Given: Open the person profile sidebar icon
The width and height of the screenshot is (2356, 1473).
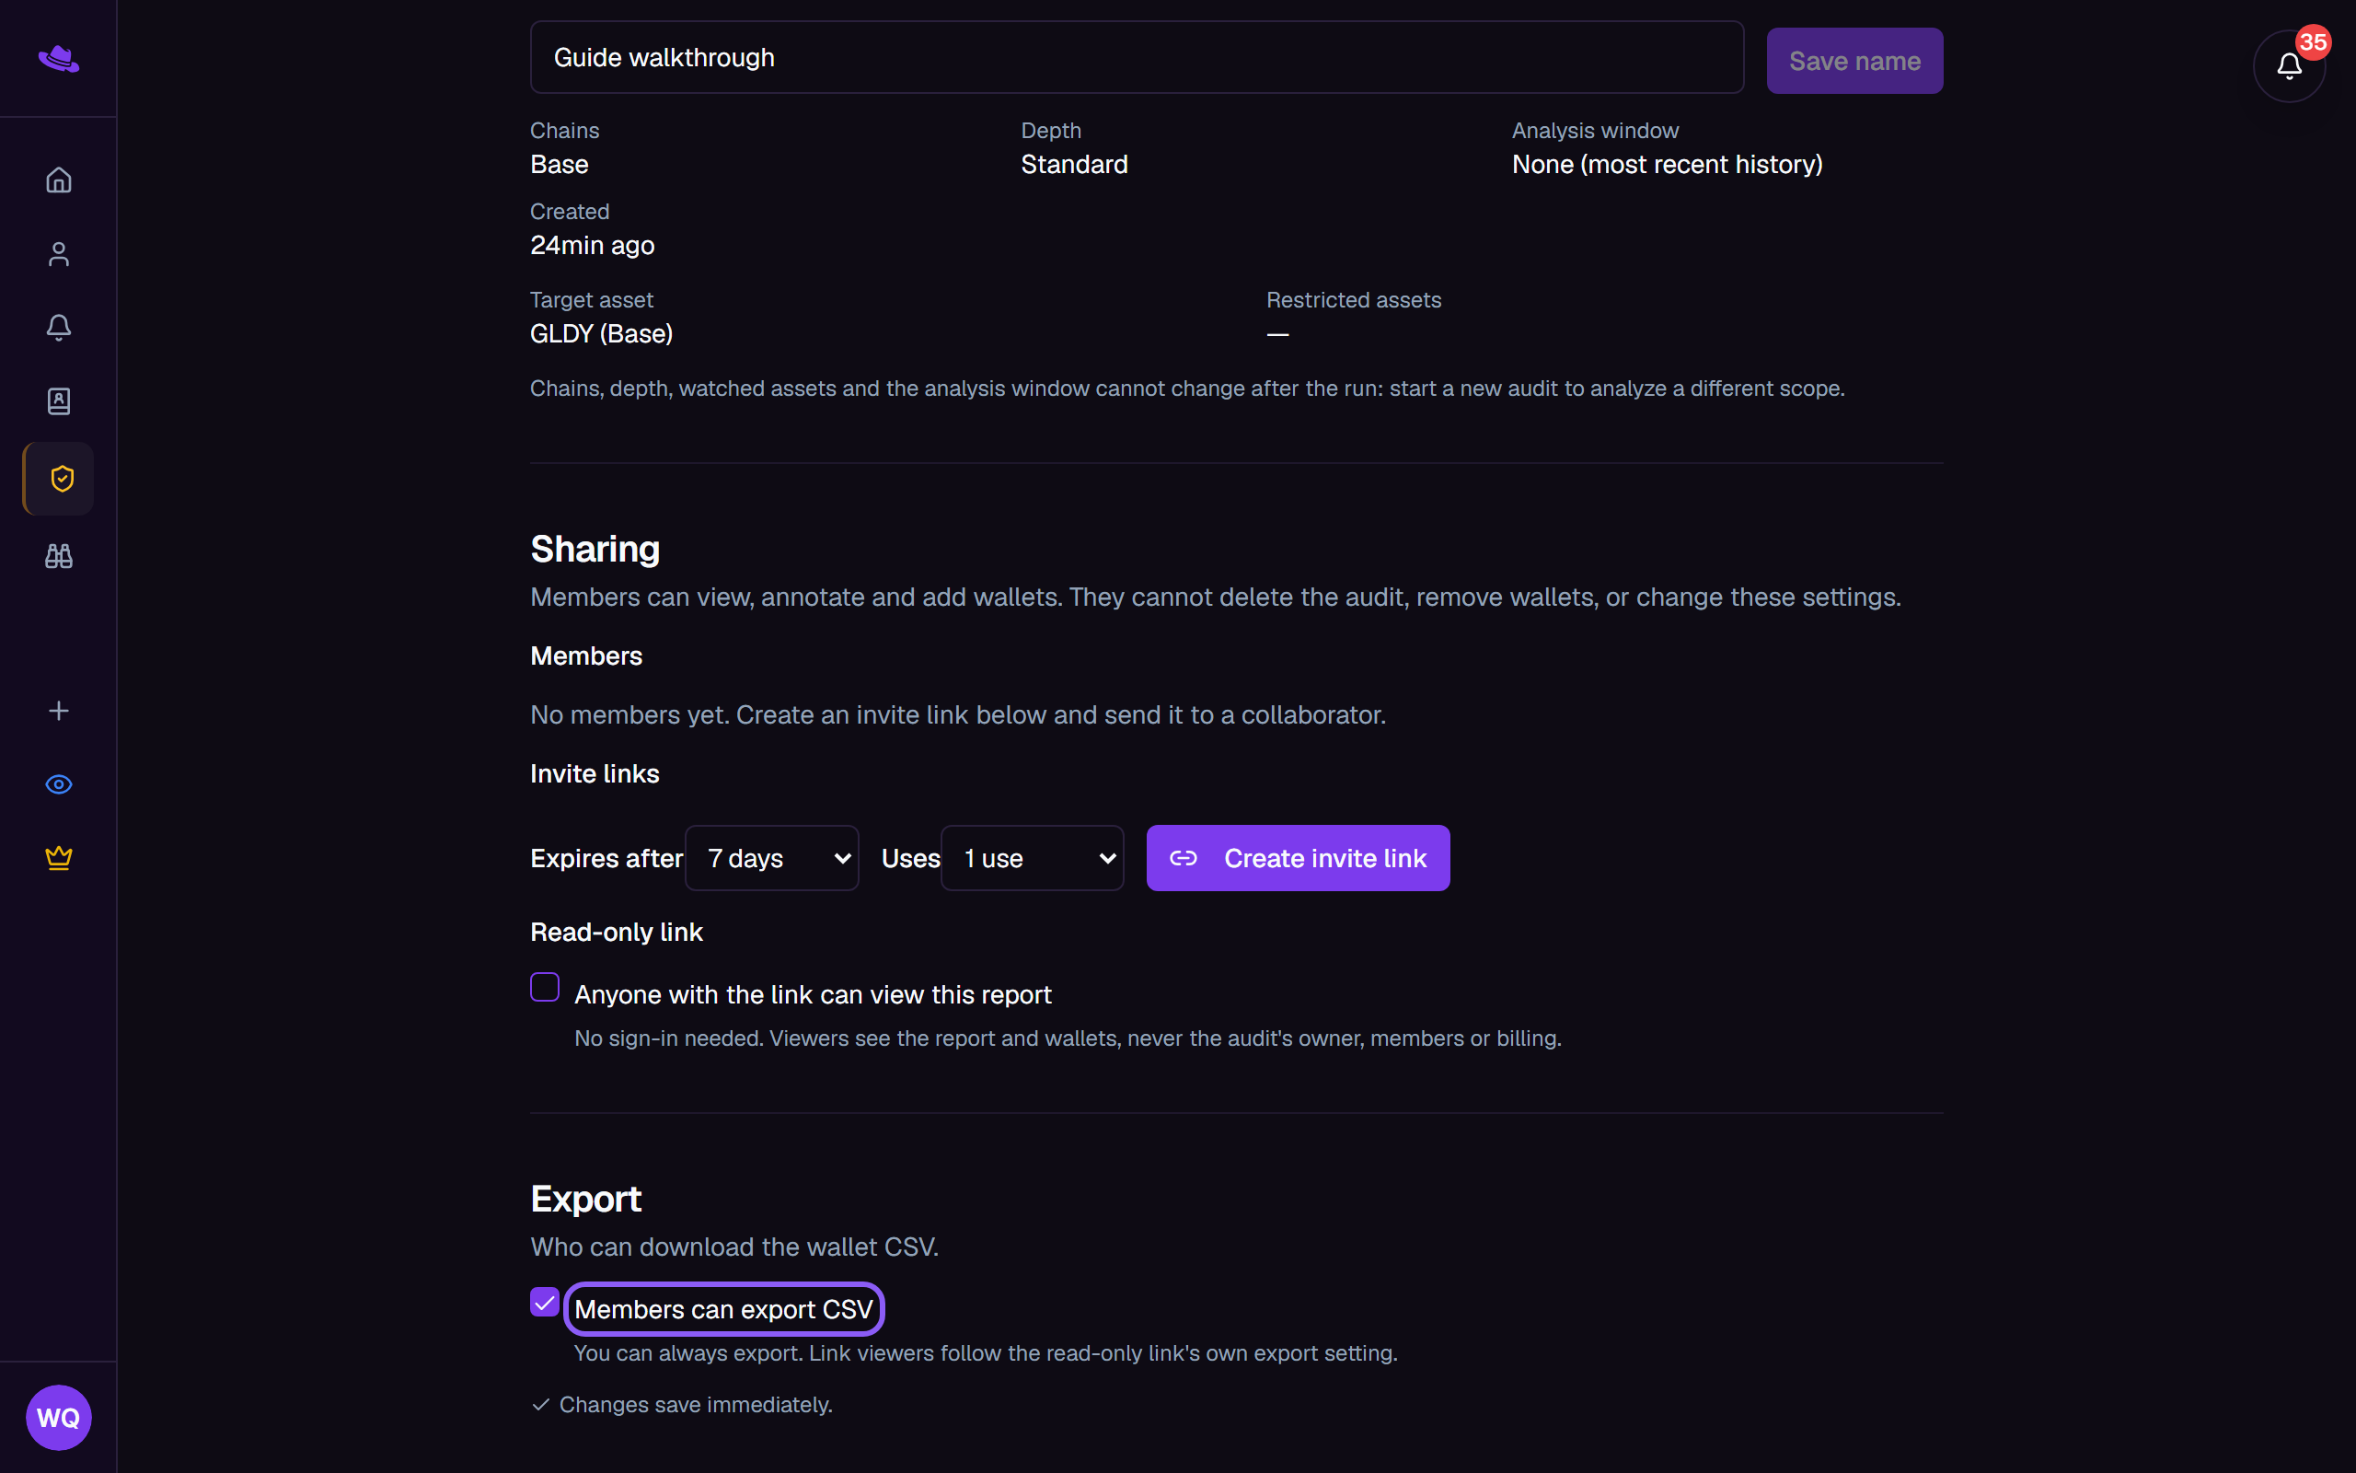Looking at the screenshot, I should pos(58,254).
